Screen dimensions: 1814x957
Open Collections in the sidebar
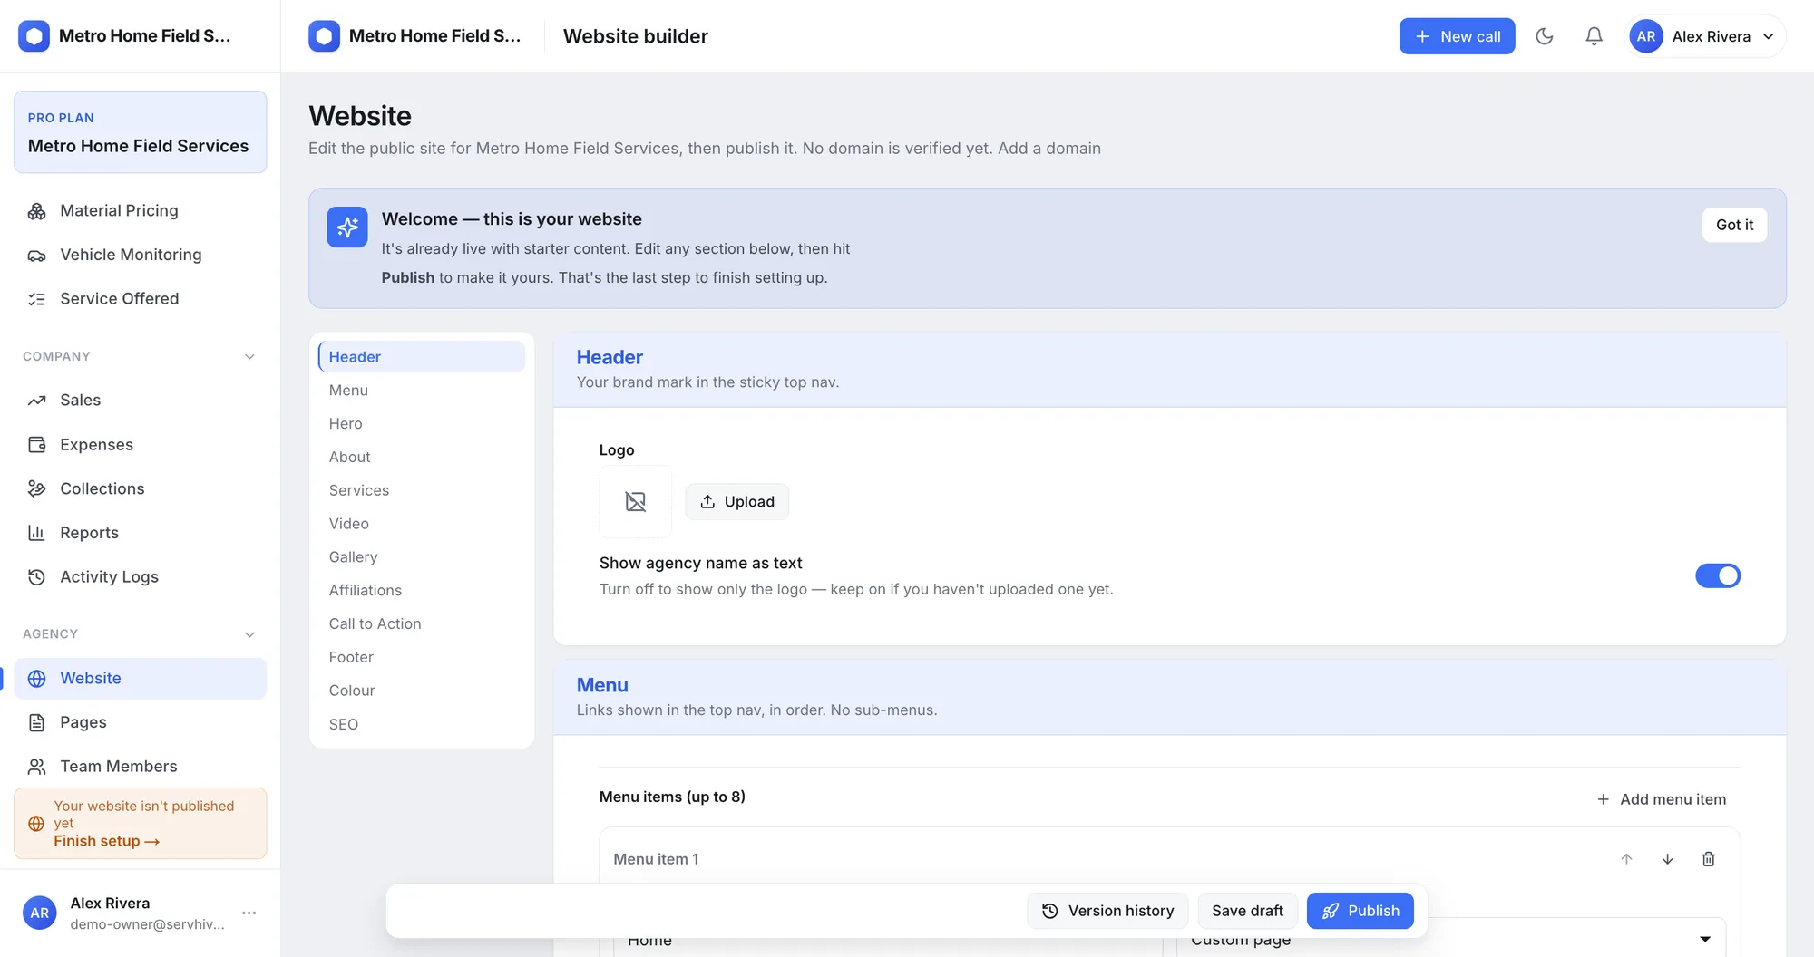[141, 489]
